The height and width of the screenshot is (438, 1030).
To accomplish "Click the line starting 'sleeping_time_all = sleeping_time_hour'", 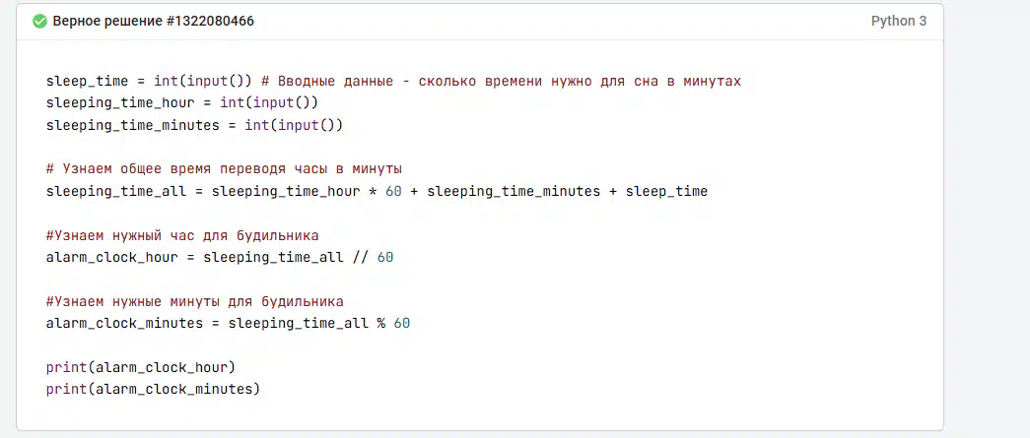I will [378, 192].
